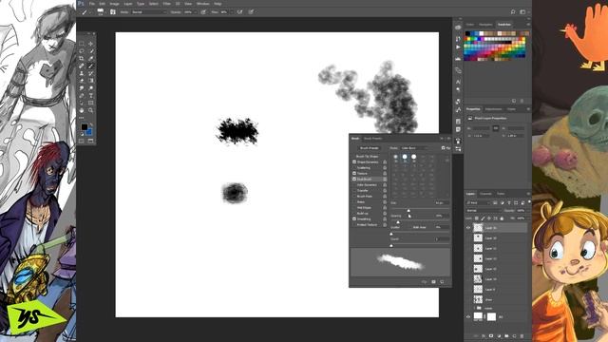Switch to the Channels tab
This screenshot has width=608, height=342.
point(485,194)
